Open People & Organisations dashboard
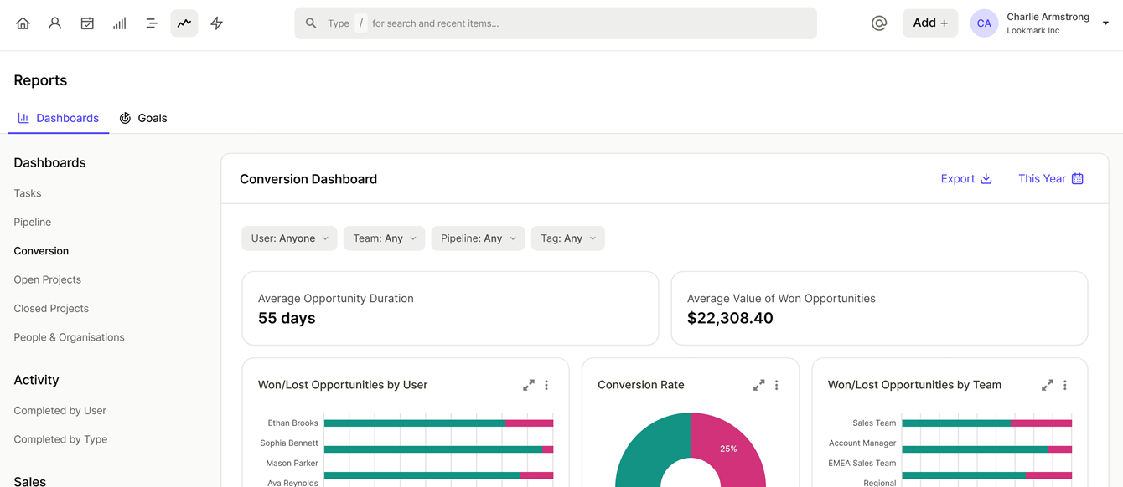This screenshot has width=1123, height=487. click(x=69, y=337)
